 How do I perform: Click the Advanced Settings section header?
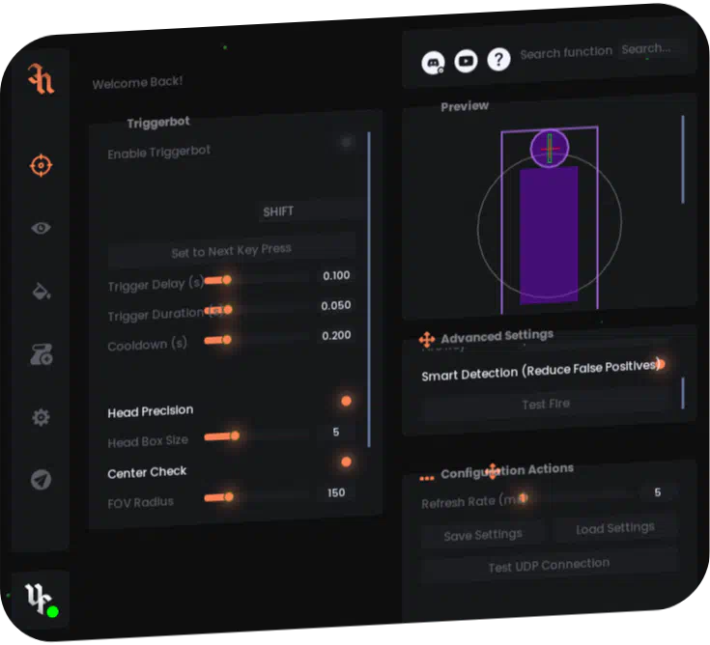[497, 336]
